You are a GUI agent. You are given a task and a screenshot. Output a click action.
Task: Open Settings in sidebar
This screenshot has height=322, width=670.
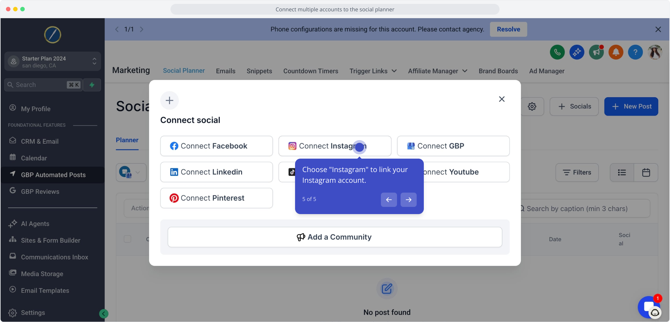(x=53, y=312)
